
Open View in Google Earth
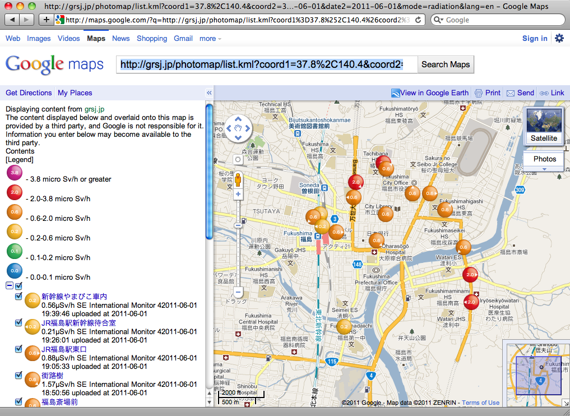[x=430, y=93]
